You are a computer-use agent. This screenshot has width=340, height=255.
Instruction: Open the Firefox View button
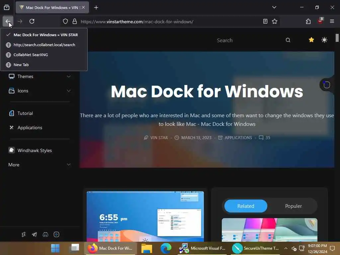7,8
